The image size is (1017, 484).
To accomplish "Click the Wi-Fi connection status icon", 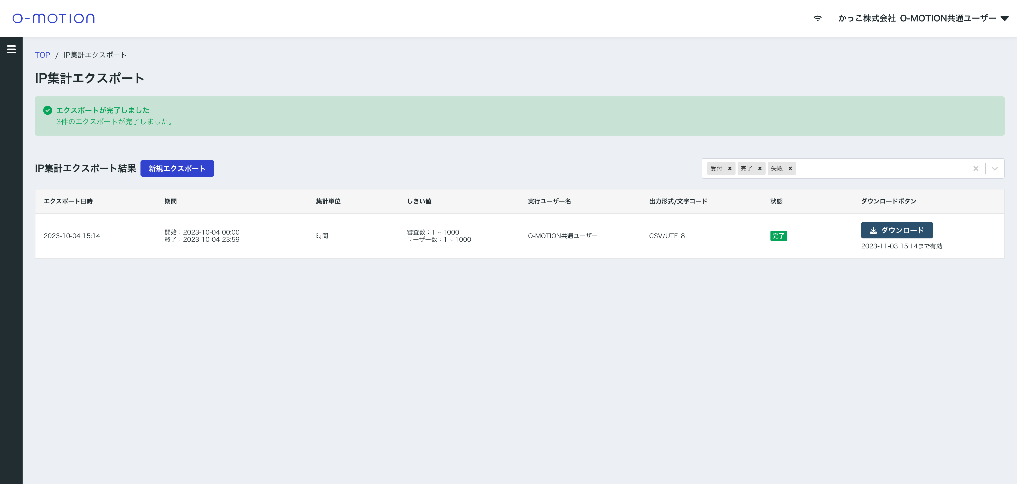I will click(x=818, y=18).
